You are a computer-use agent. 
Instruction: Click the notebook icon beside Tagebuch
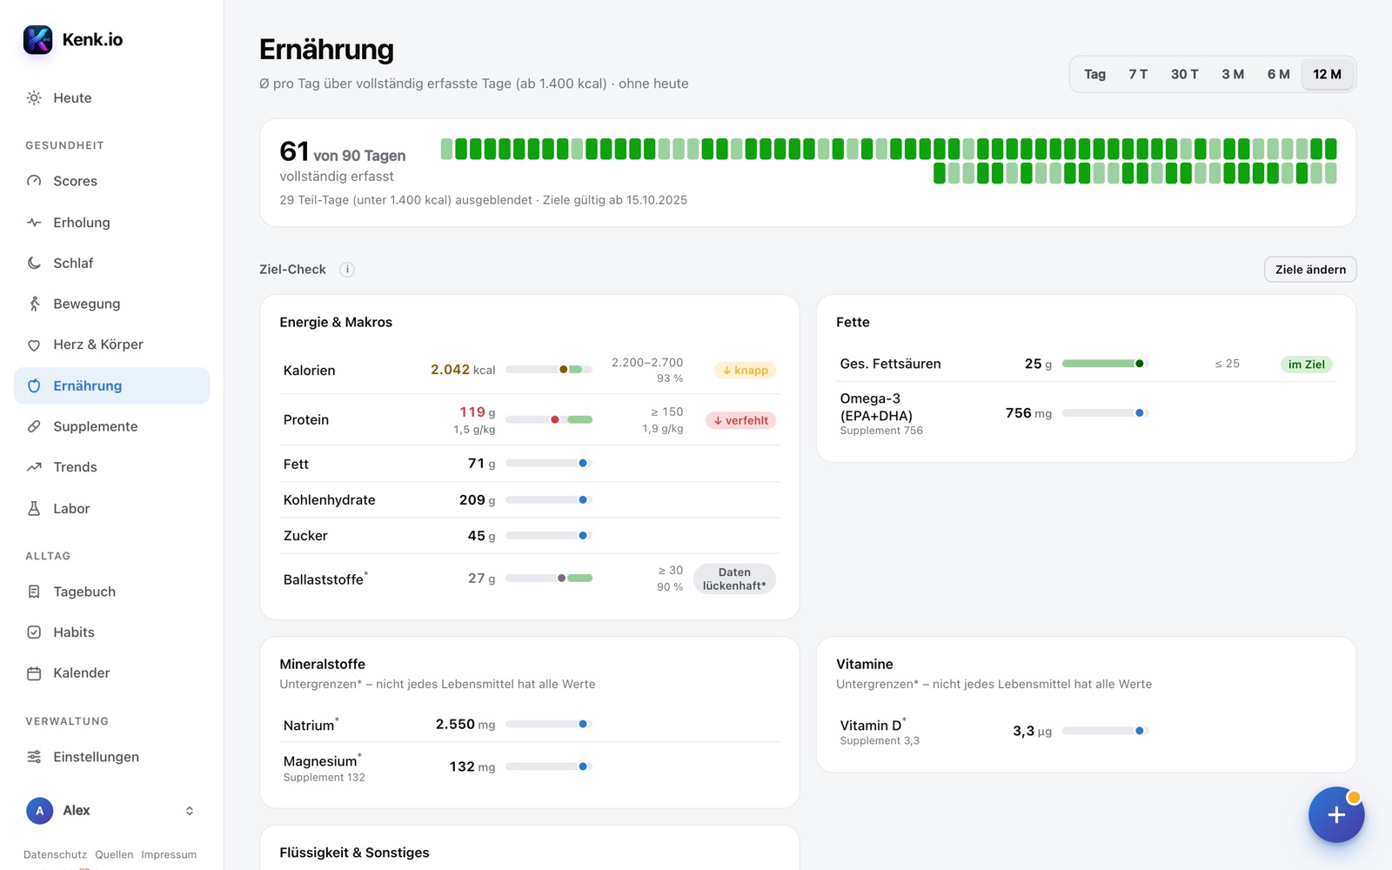coord(34,592)
